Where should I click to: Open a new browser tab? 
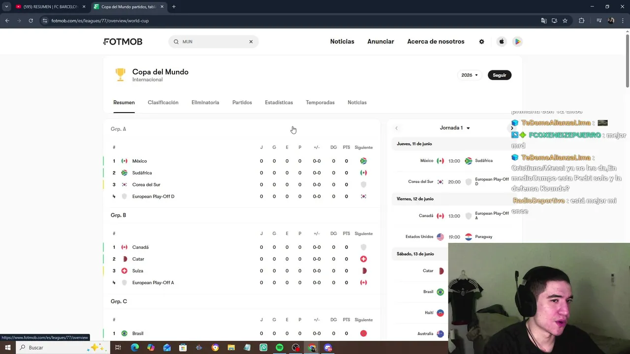click(x=174, y=7)
